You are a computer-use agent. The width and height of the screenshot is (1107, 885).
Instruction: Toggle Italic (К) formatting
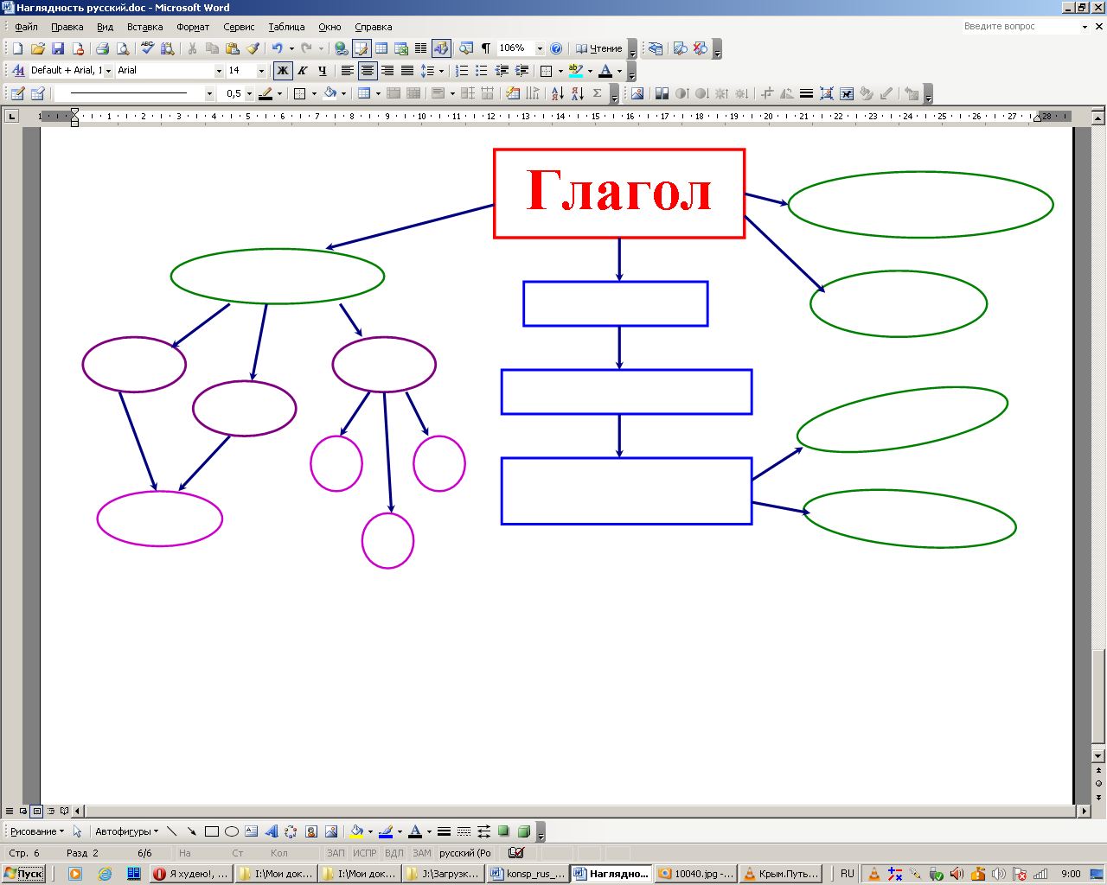(303, 71)
